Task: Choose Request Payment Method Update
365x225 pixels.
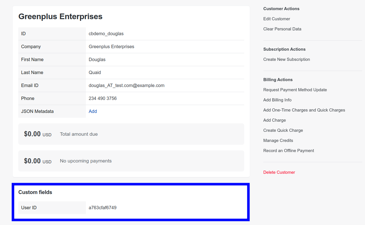Action: pyautogui.click(x=295, y=90)
